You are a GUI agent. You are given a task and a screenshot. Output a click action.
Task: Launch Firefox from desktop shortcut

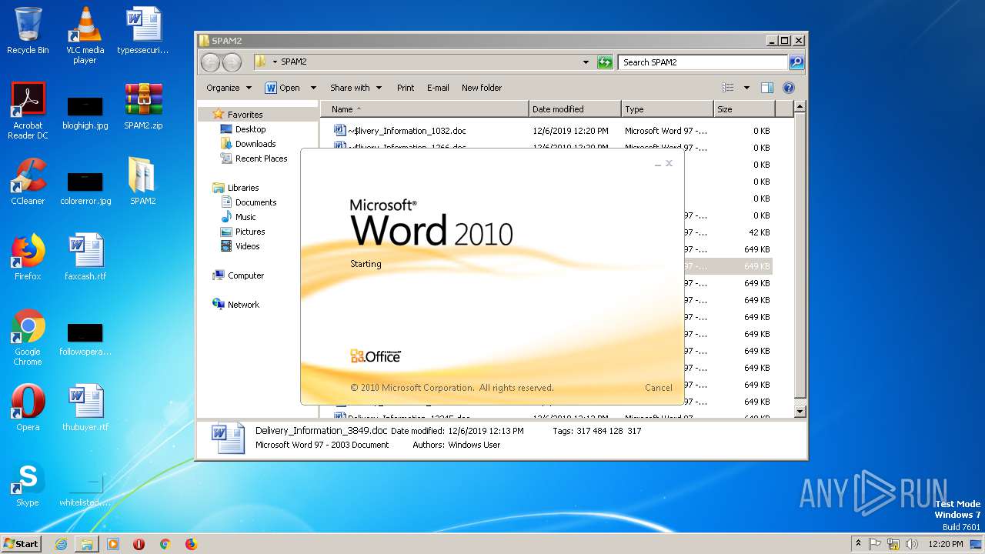pyautogui.click(x=28, y=257)
